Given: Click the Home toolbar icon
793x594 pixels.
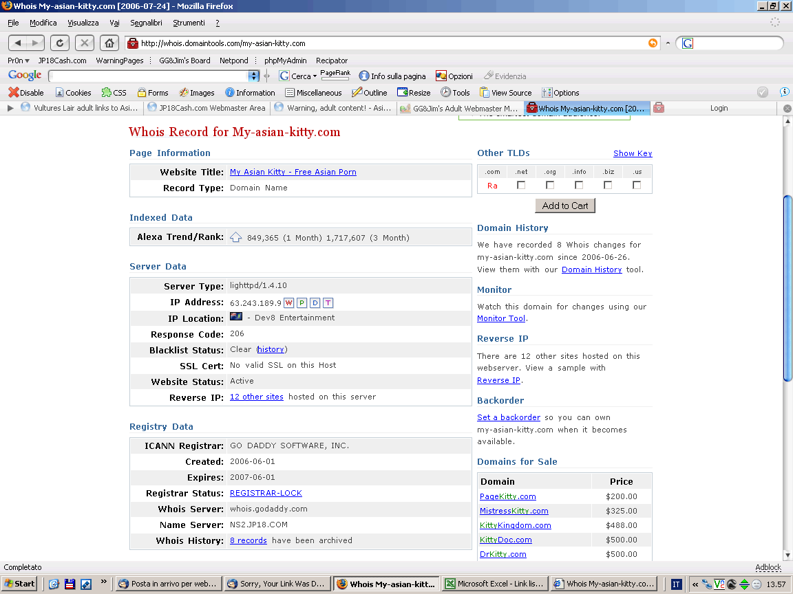Looking at the screenshot, I should click(x=109, y=43).
